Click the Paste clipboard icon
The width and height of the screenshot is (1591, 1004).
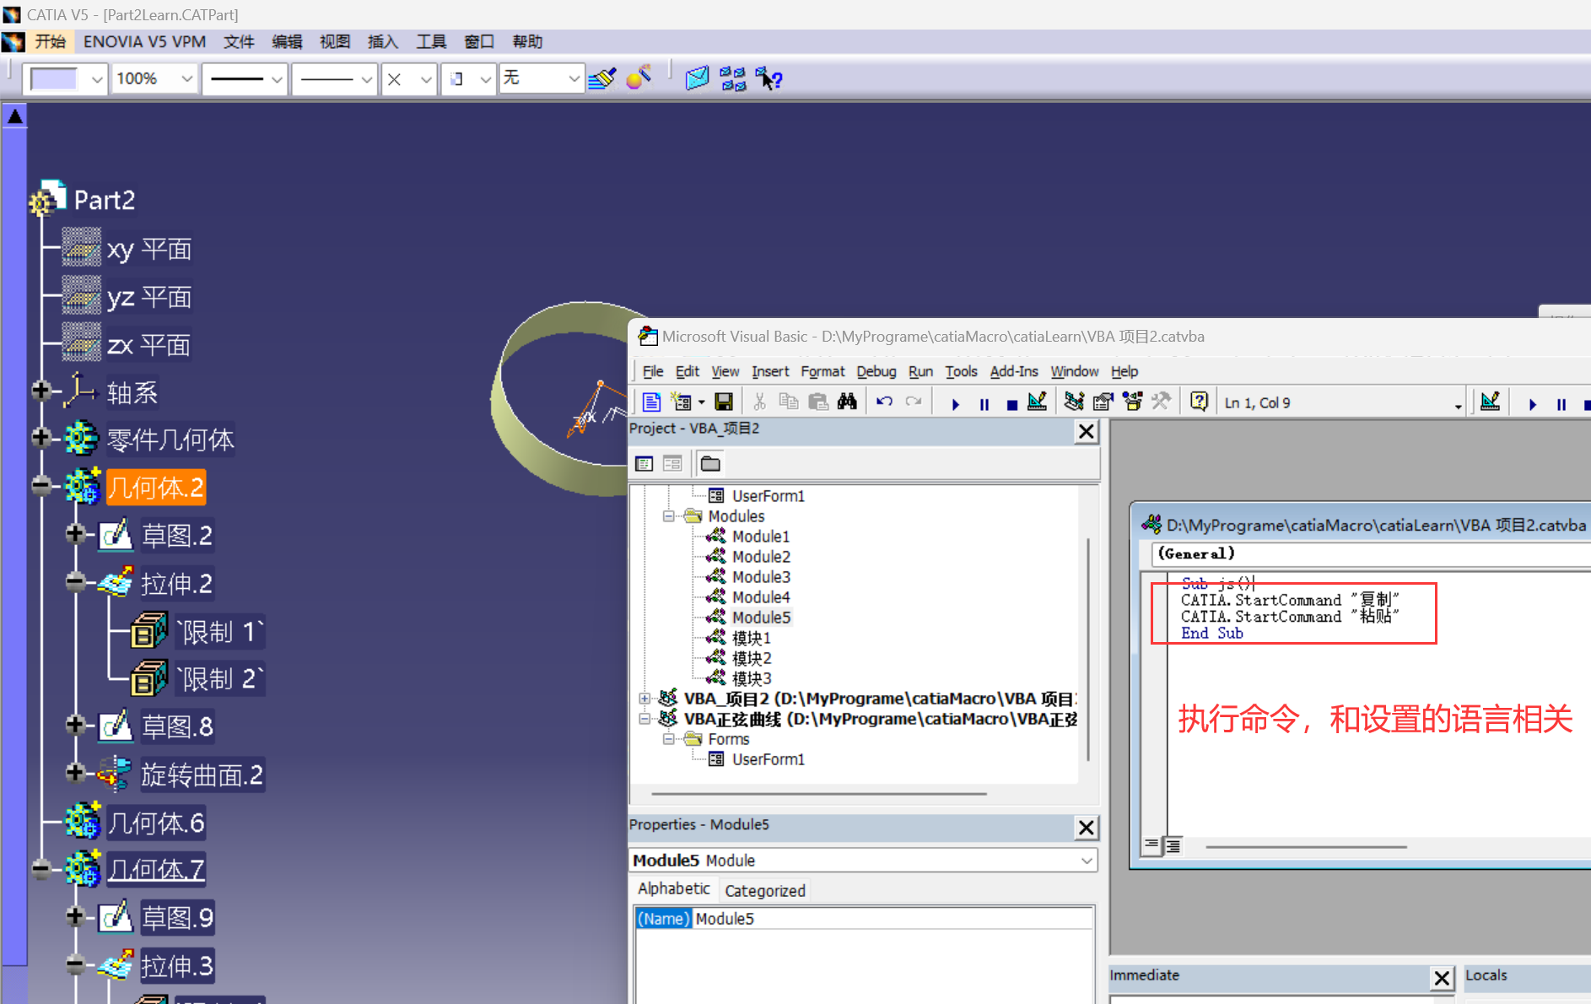tap(817, 402)
